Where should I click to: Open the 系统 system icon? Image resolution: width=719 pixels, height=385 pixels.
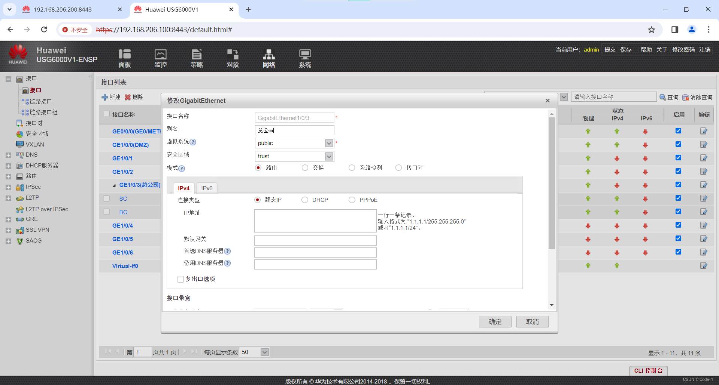coord(305,58)
